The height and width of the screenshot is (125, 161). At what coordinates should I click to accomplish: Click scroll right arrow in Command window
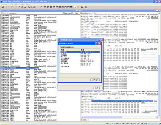click(x=157, y=117)
